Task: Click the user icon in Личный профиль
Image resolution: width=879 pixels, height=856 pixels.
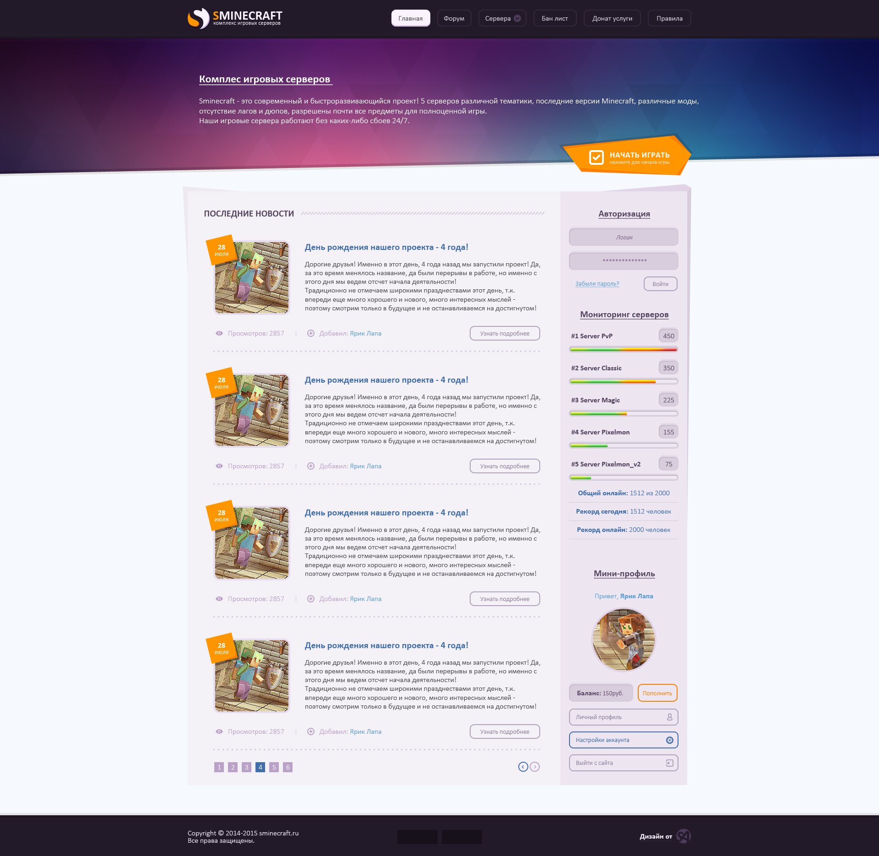Action: tap(669, 717)
